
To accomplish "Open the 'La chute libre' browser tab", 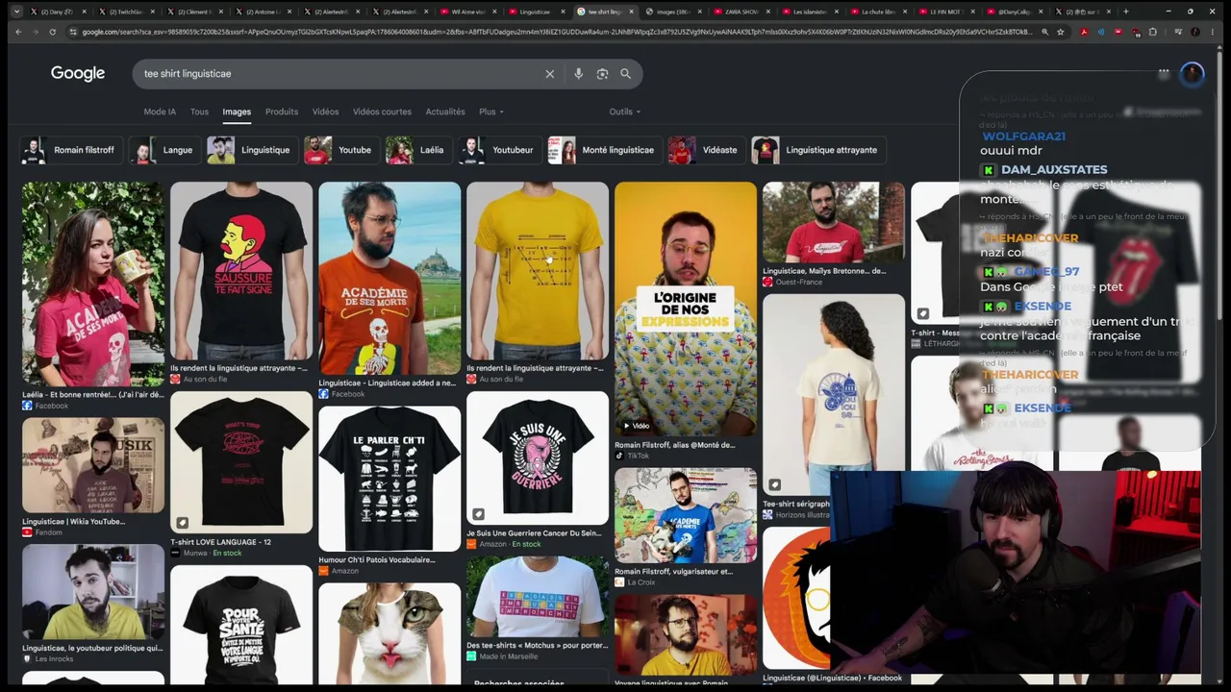I will 878,12.
